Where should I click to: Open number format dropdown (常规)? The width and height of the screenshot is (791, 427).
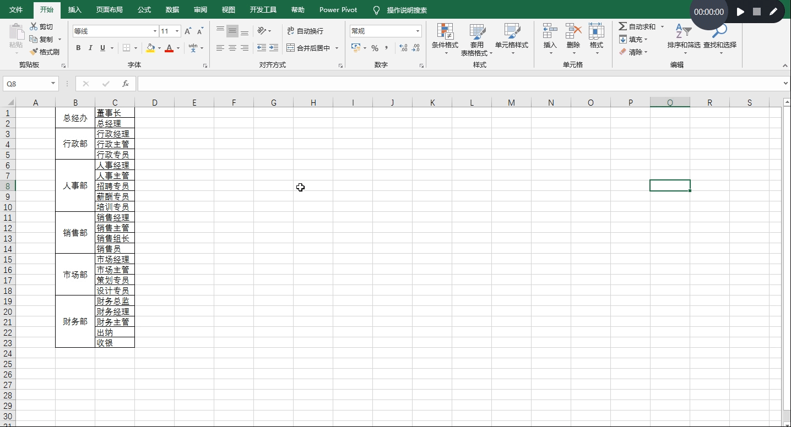pyautogui.click(x=418, y=31)
